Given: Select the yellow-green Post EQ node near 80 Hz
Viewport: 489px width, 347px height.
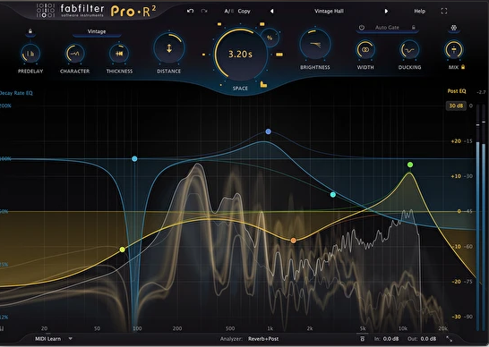Looking at the screenshot, I should pyautogui.click(x=122, y=250).
